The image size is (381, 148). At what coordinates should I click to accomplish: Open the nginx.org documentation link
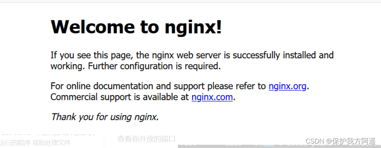coord(287,86)
